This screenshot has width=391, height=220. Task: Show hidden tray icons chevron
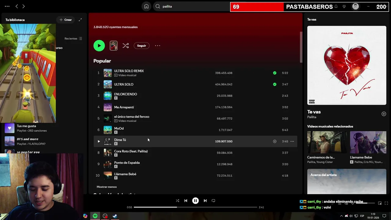coord(342,216)
